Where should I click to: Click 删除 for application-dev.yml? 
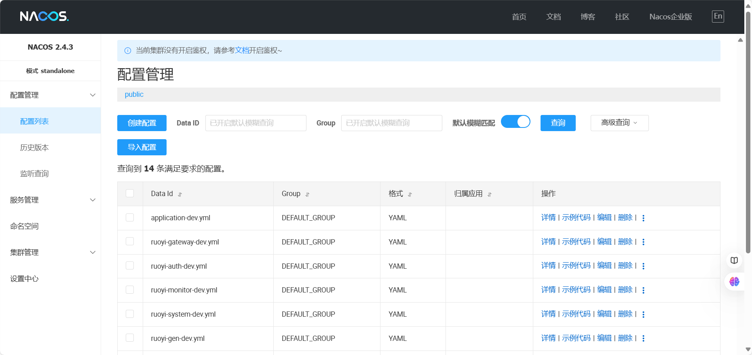point(625,217)
